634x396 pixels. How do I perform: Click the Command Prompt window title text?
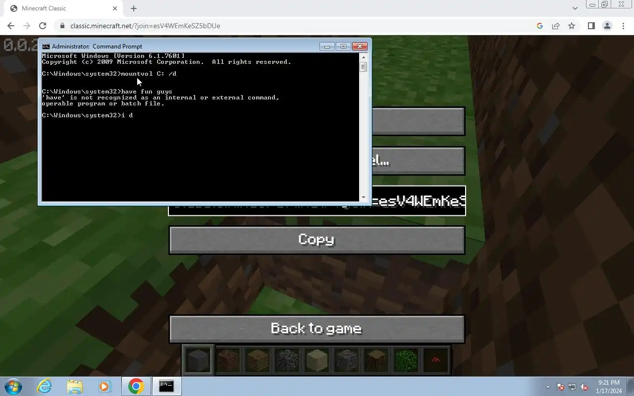point(97,46)
